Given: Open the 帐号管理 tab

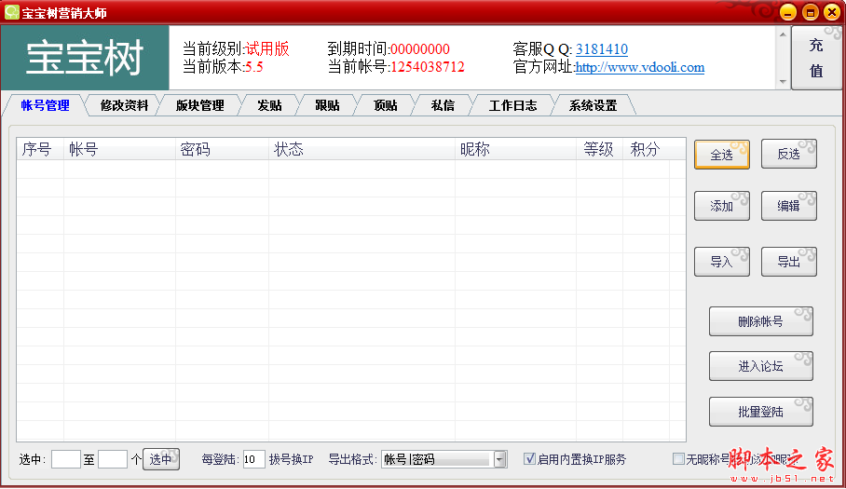Looking at the screenshot, I should tap(46, 105).
